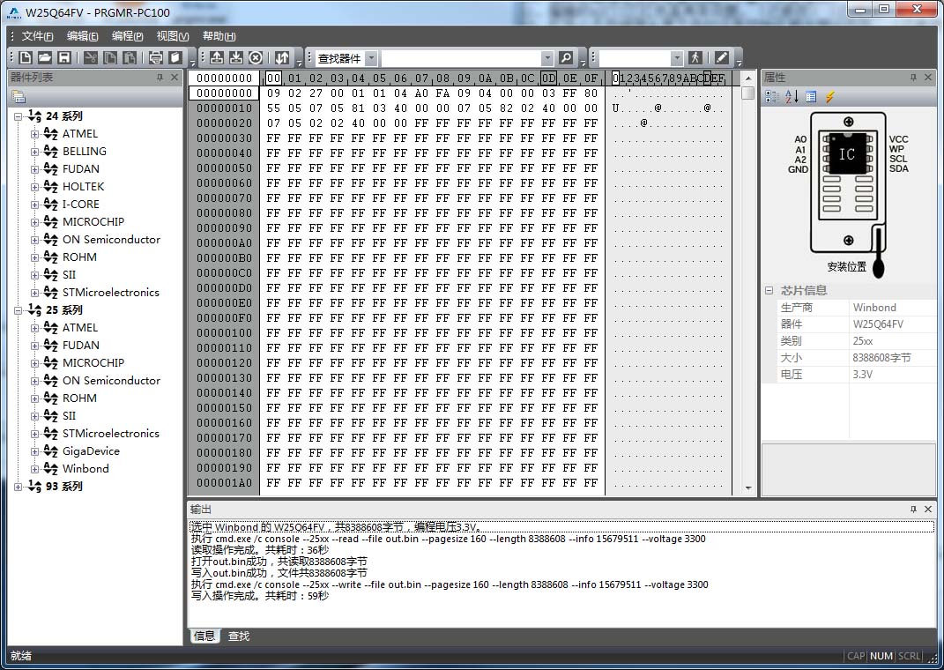The width and height of the screenshot is (944, 670).
Task: Open the 查找器件 dropdown arrow
Action: [371, 58]
